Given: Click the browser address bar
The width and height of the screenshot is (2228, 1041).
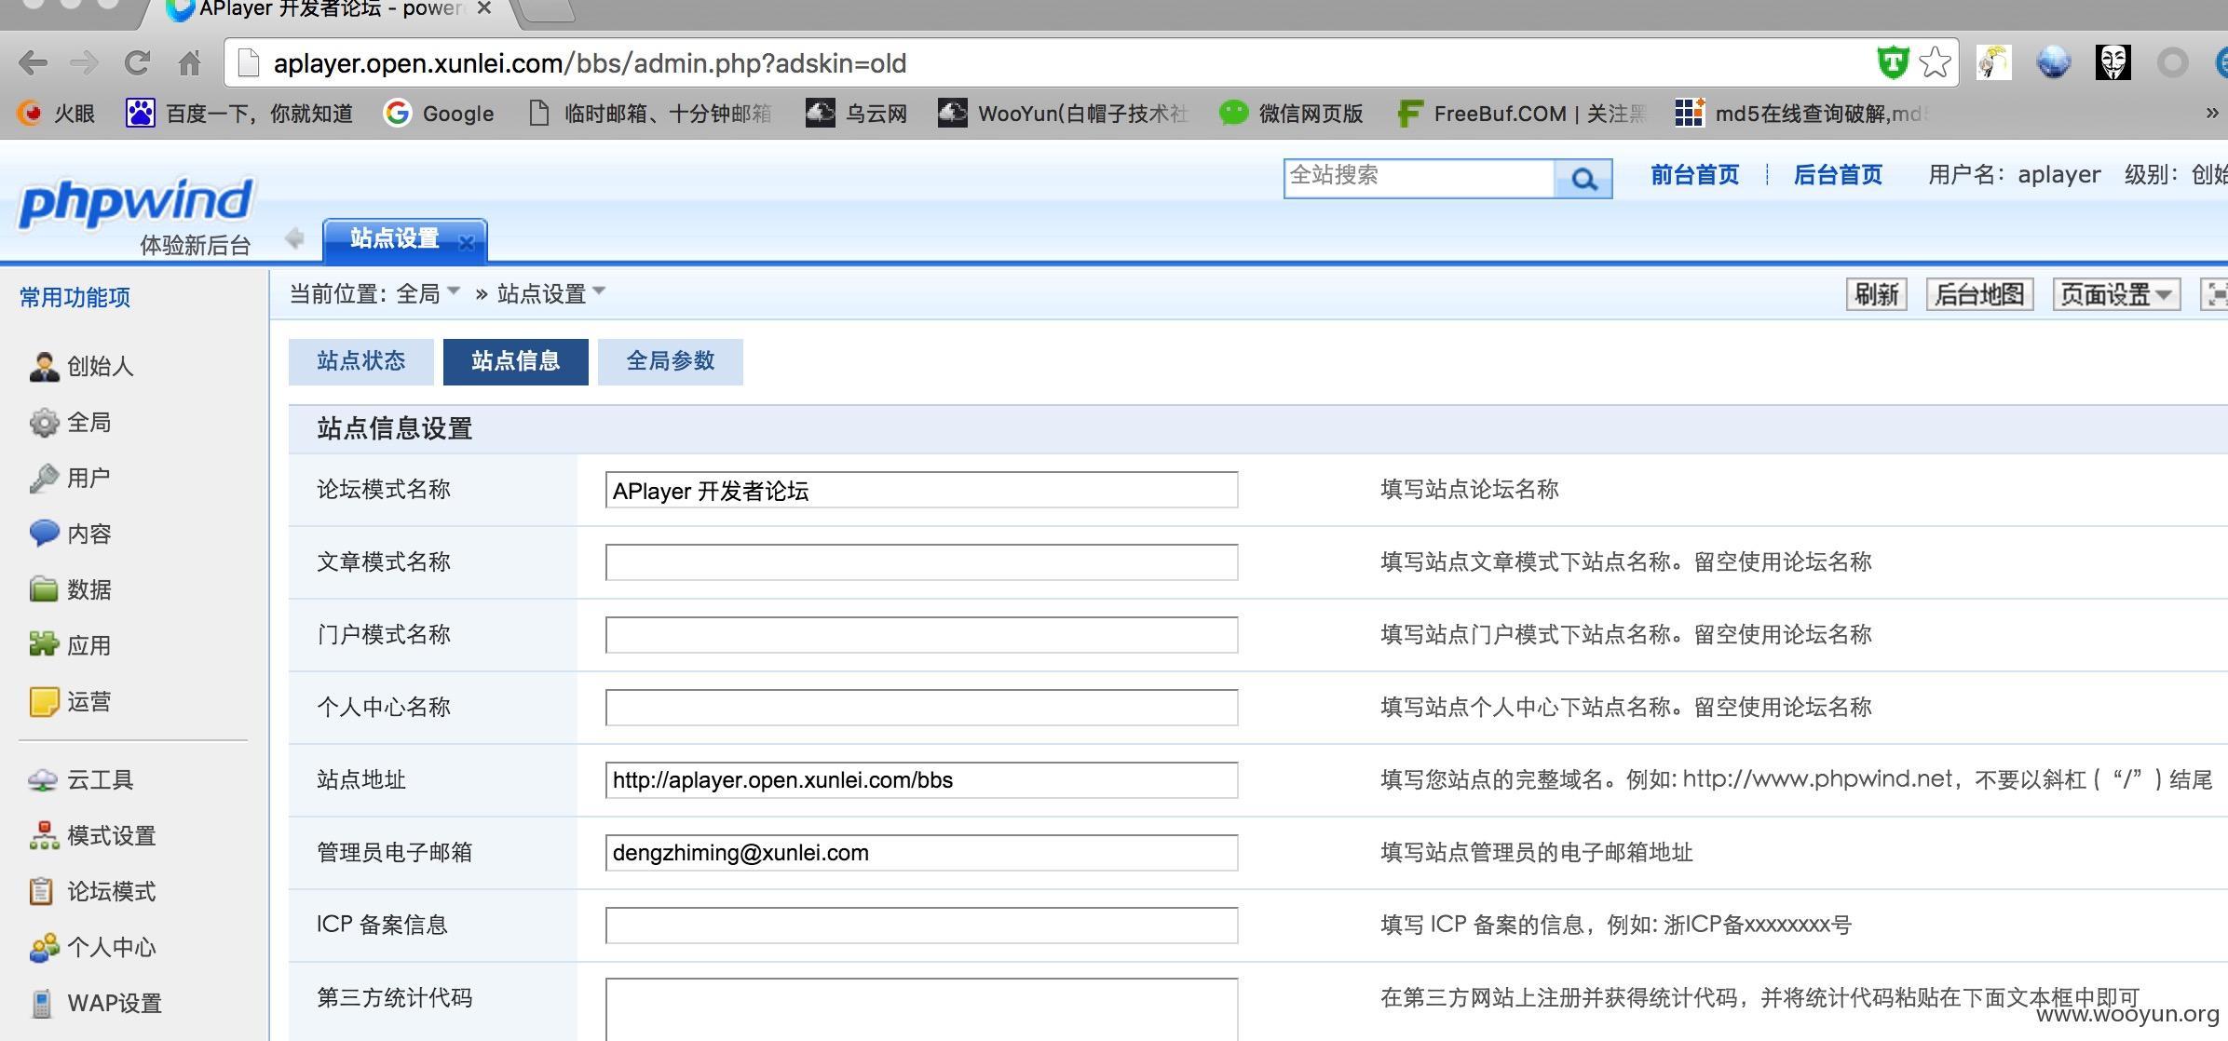Looking at the screenshot, I should click(x=1053, y=63).
